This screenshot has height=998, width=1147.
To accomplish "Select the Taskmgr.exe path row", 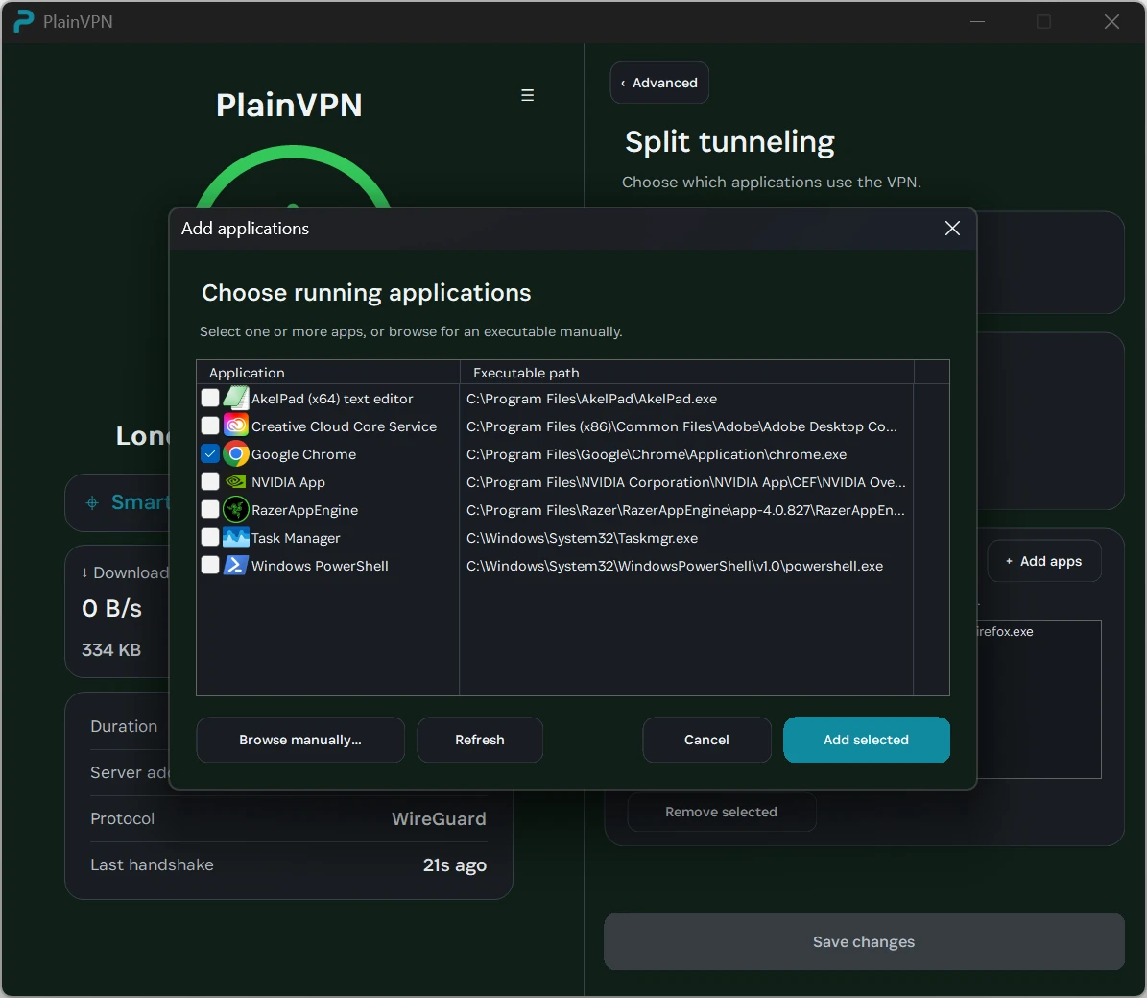I will tap(583, 538).
